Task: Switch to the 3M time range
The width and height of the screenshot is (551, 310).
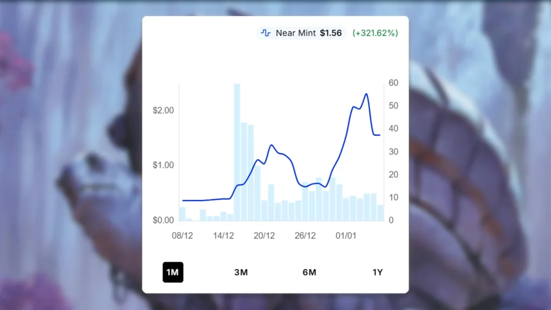Action: click(241, 272)
